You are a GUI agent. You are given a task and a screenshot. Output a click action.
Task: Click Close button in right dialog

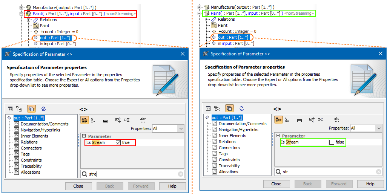tap(276, 184)
